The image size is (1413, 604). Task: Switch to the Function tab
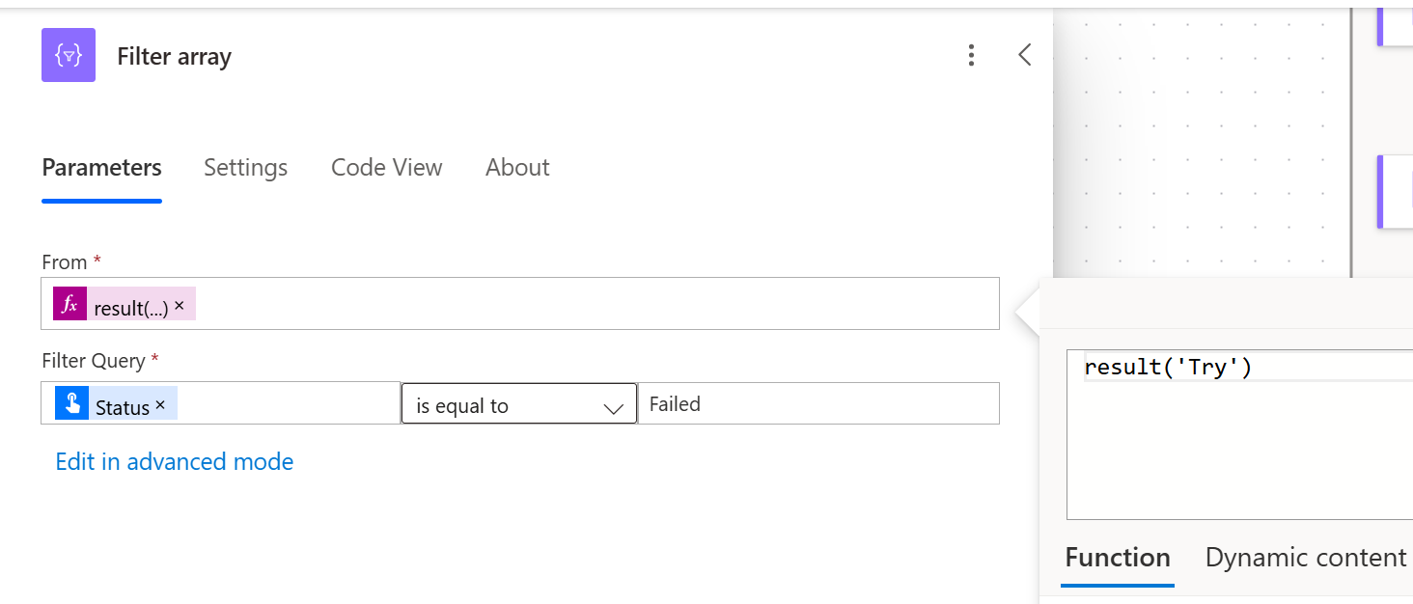coord(1117,558)
